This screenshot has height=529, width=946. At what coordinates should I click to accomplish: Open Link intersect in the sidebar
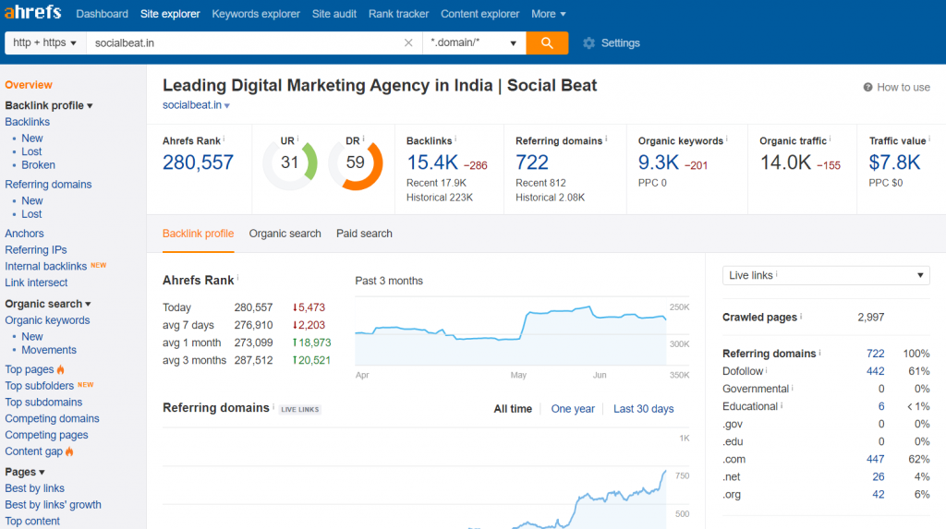point(36,283)
